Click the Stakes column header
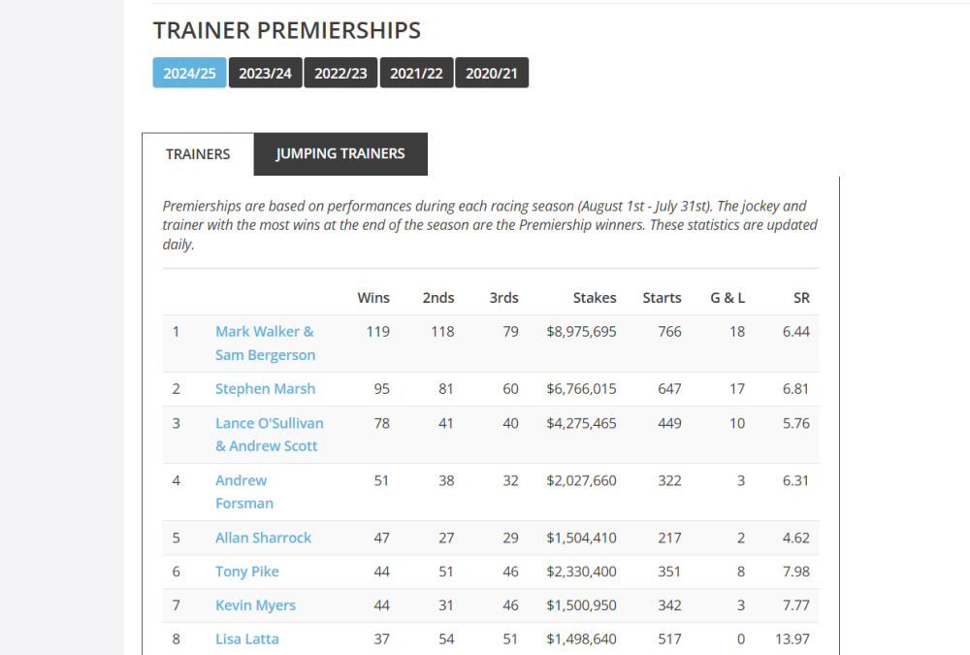Image resolution: width=970 pixels, height=655 pixels. point(595,298)
